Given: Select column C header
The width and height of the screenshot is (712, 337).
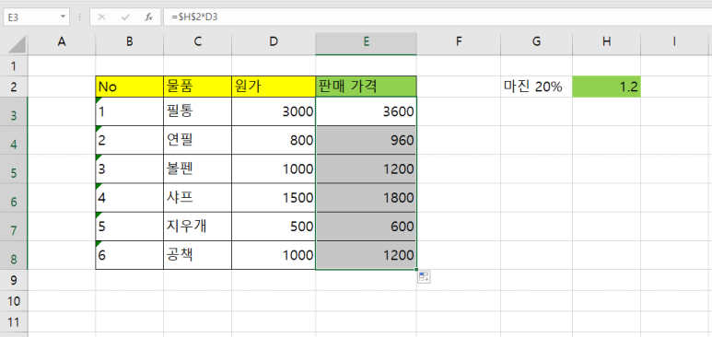Looking at the screenshot, I should [x=197, y=41].
